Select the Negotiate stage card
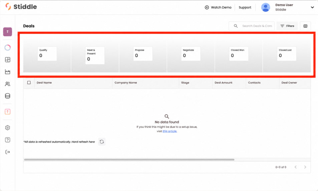This screenshot has width=318, height=191. [x=191, y=54]
